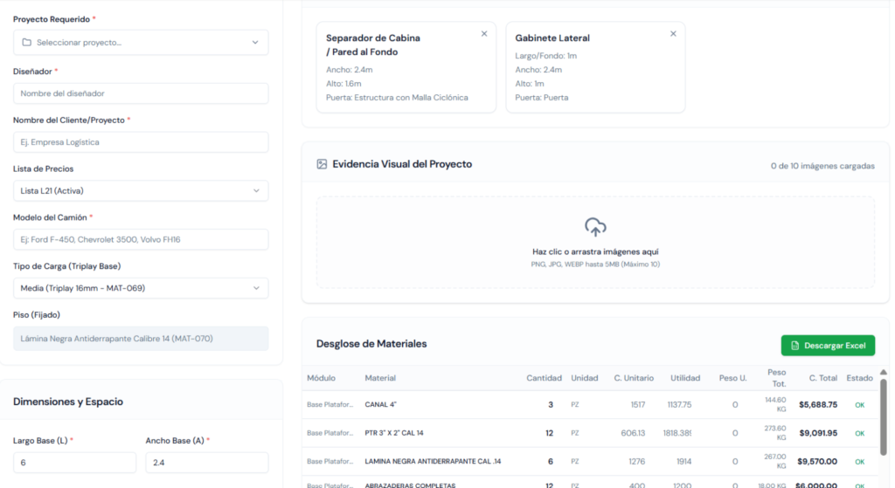Click the Cantidad column header
Viewport: 895px width, 488px height.
[x=544, y=378]
